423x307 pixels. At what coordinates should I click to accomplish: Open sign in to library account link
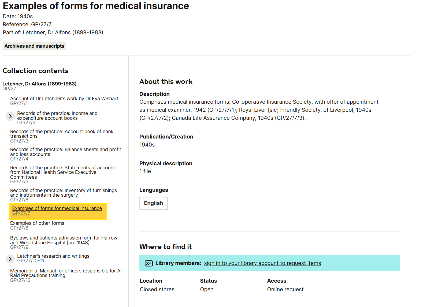click(x=262, y=263)
